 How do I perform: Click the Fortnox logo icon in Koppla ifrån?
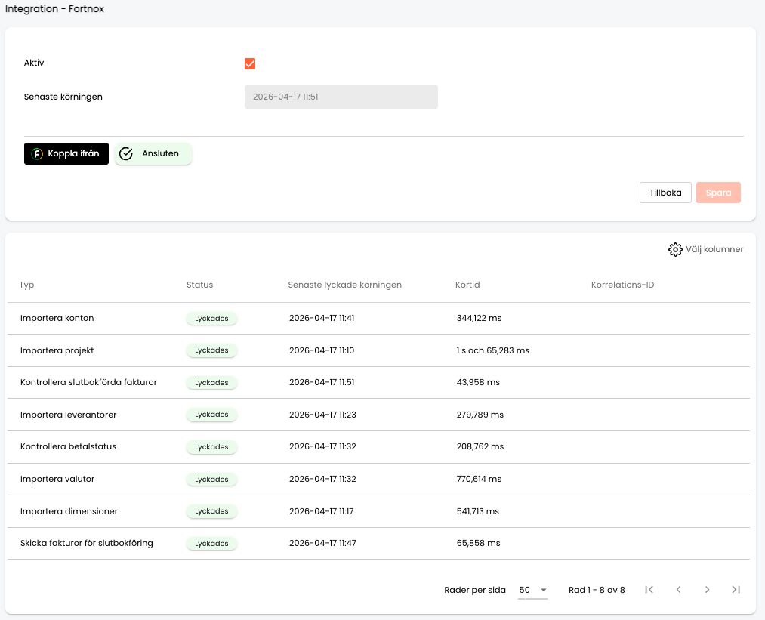click(37, 153)
